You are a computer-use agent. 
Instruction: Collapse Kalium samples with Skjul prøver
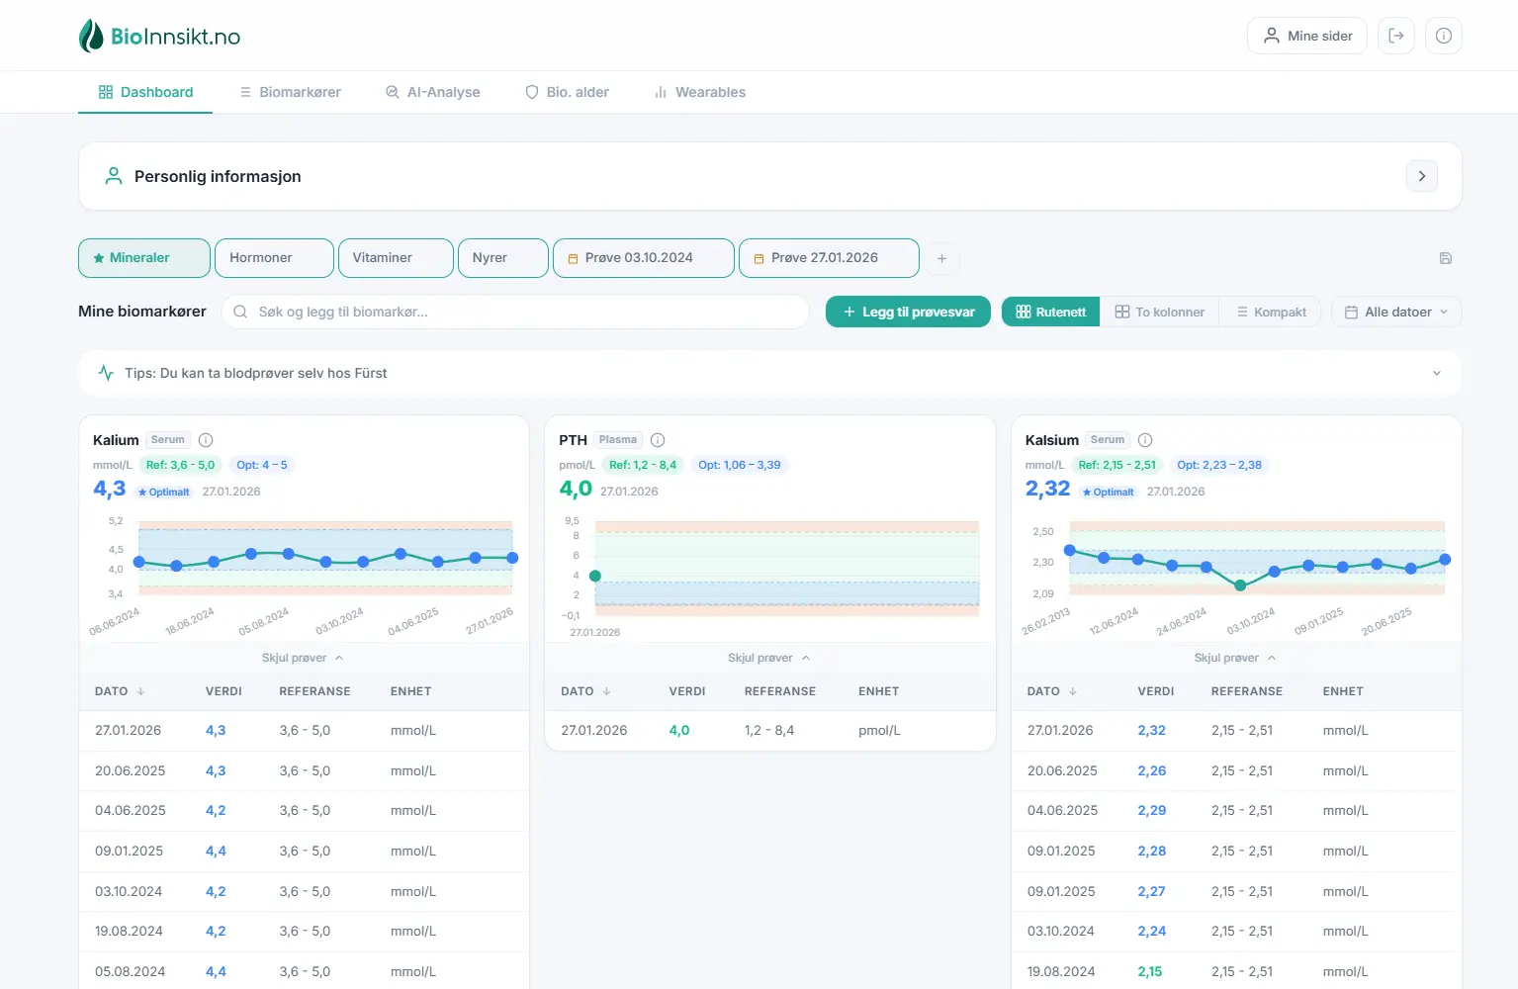pyautogui.click(x=303, y=658)
